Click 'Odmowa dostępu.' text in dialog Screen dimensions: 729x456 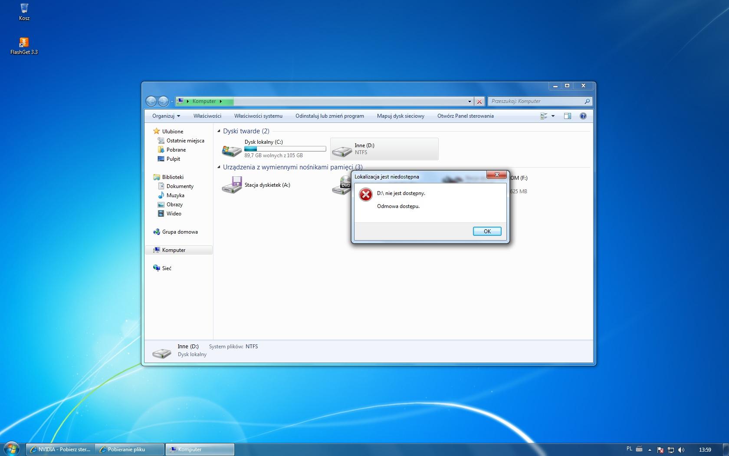[x=398, y=206]
